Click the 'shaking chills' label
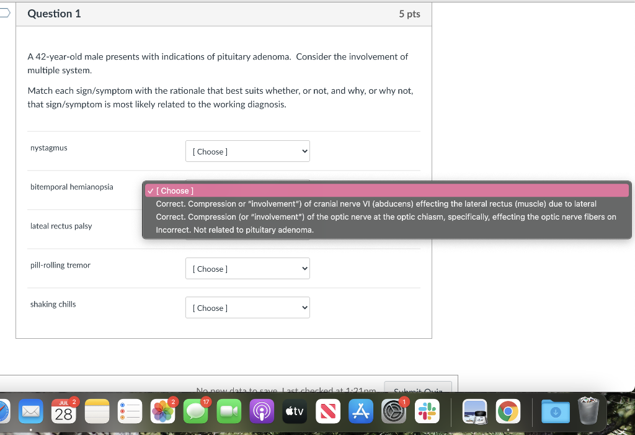The width and height of the screenshot is (635, 435). (53, 304)
